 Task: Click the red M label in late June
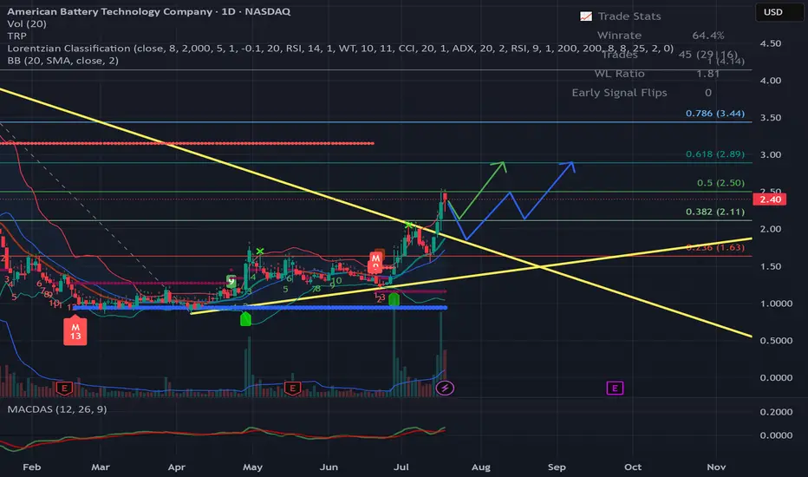coord(375,263)
